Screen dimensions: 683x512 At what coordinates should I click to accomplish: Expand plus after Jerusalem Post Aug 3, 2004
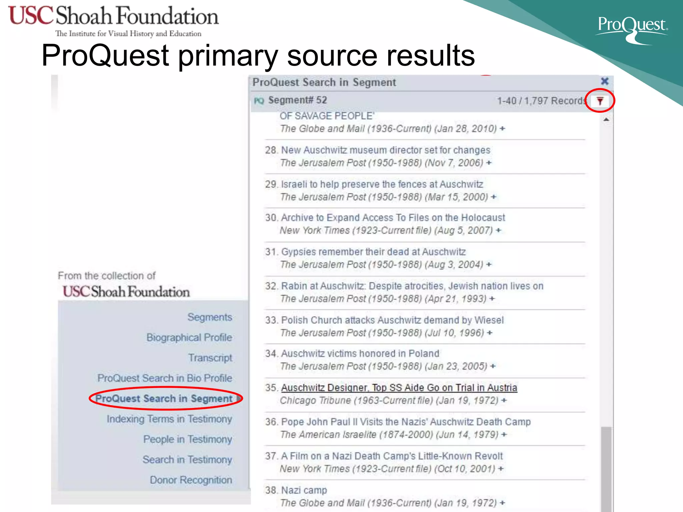pyautogui.click(x=489, y=264)
